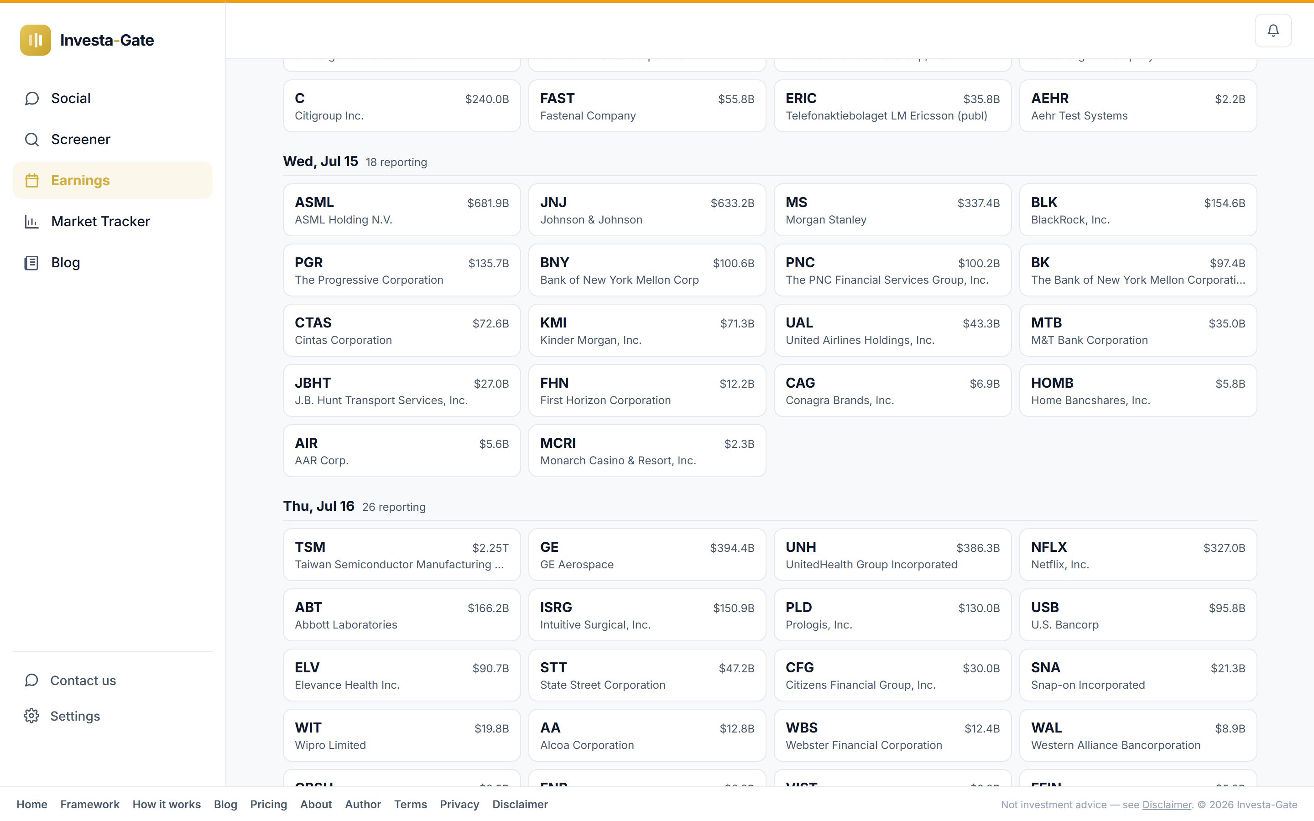Open the WAL Western Alliance card
The width and height of the screenshot is (1314, 821).
tap(1138, 735)
